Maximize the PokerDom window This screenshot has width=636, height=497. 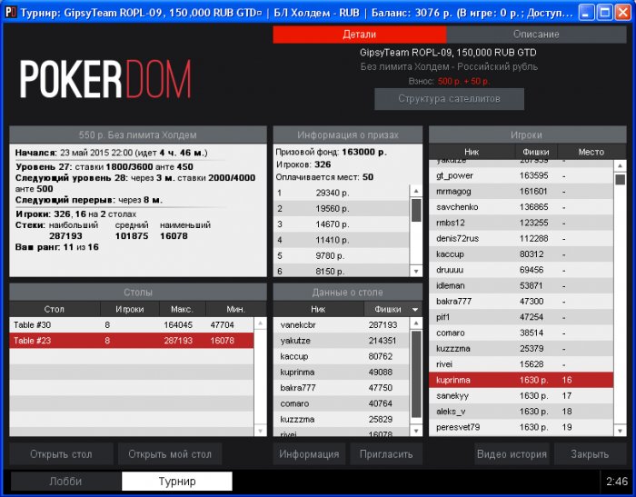pyautogui.click(x=605, y=13)
